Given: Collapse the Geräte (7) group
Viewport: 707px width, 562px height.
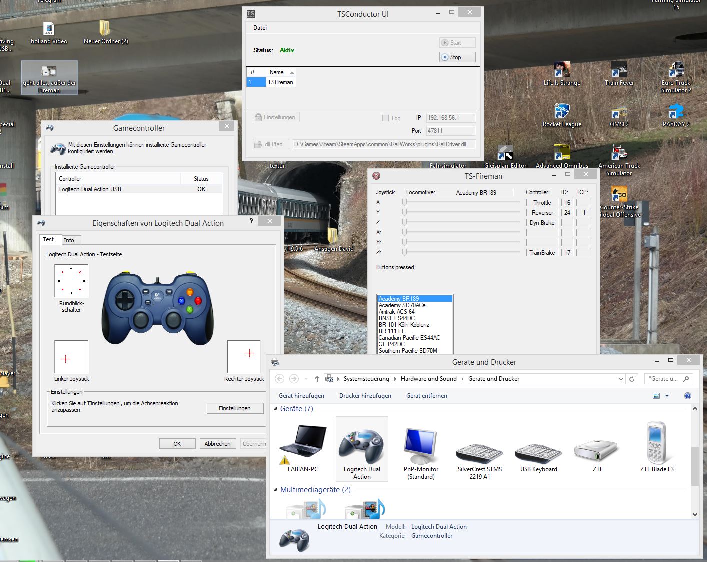Looking at the screenshot, I should (276, 409).
